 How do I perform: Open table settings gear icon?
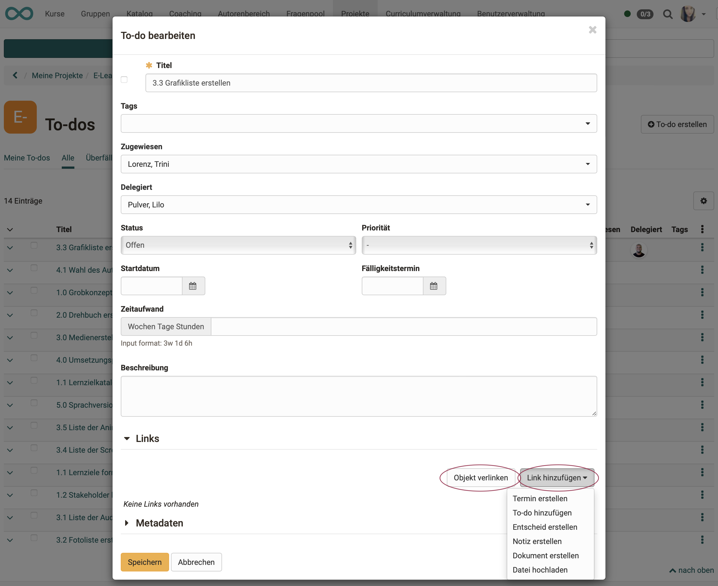click(x=703, y=201)
